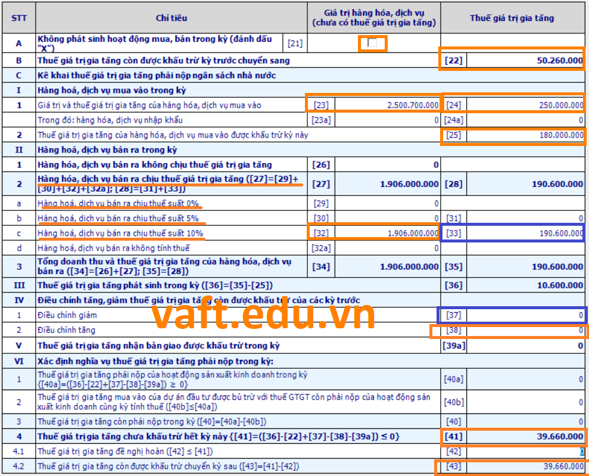Select row V 'nhận bàn giao được khấu trừ' label
The width and height of the screenshot is (589, 476).
[x=158, y=346]
